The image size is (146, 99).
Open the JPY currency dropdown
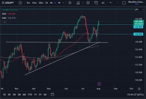coord(139,10)
